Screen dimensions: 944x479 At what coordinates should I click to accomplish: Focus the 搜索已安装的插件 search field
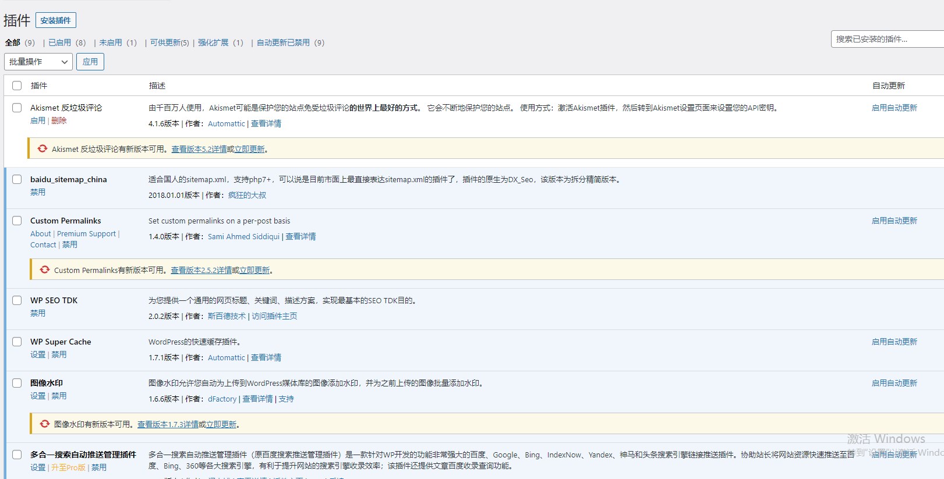[885, 39]
